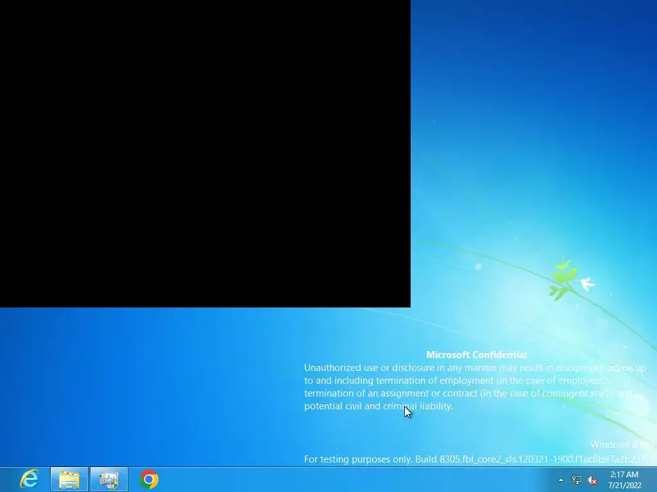Open the clock showing 2:17 AM
Screen dimensions: 657x492
coord(624,480)
